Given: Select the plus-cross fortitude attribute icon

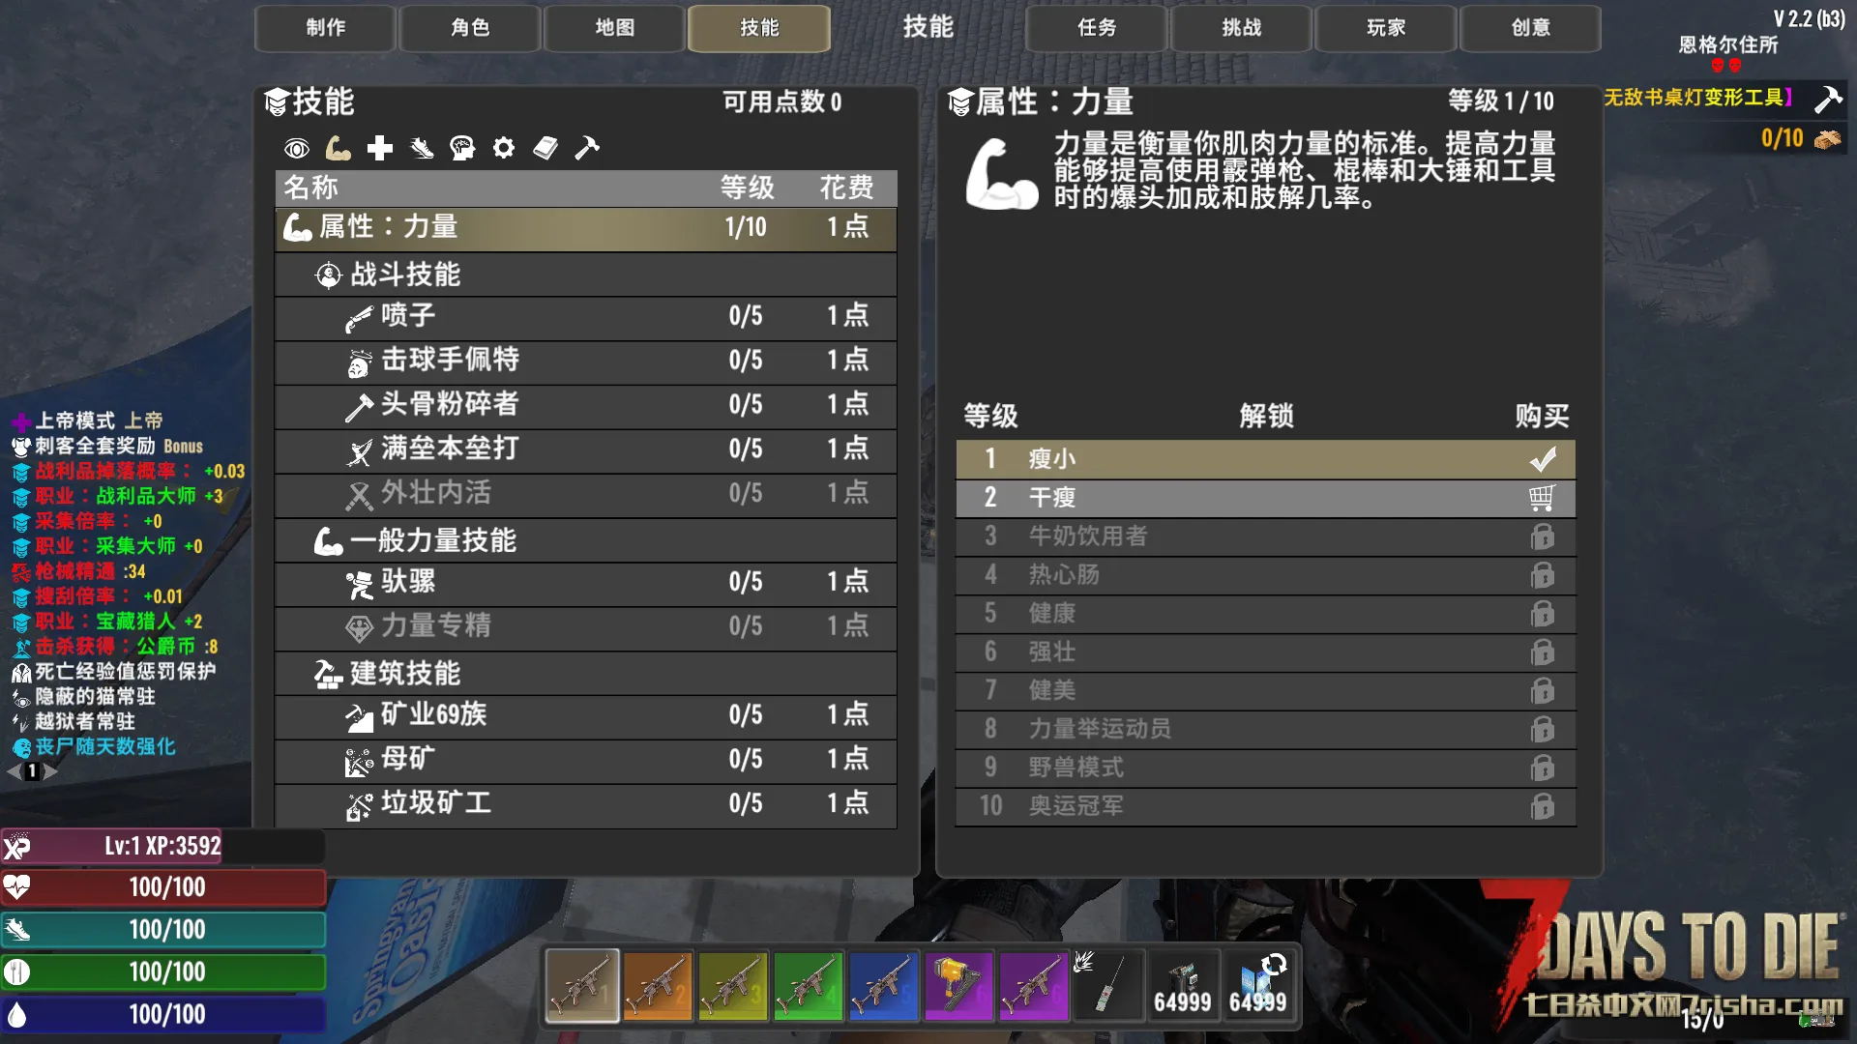Looking at the screenshot, I should [x=379, y=148].
